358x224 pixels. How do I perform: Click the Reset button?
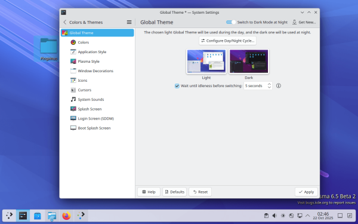pos(200,192)
